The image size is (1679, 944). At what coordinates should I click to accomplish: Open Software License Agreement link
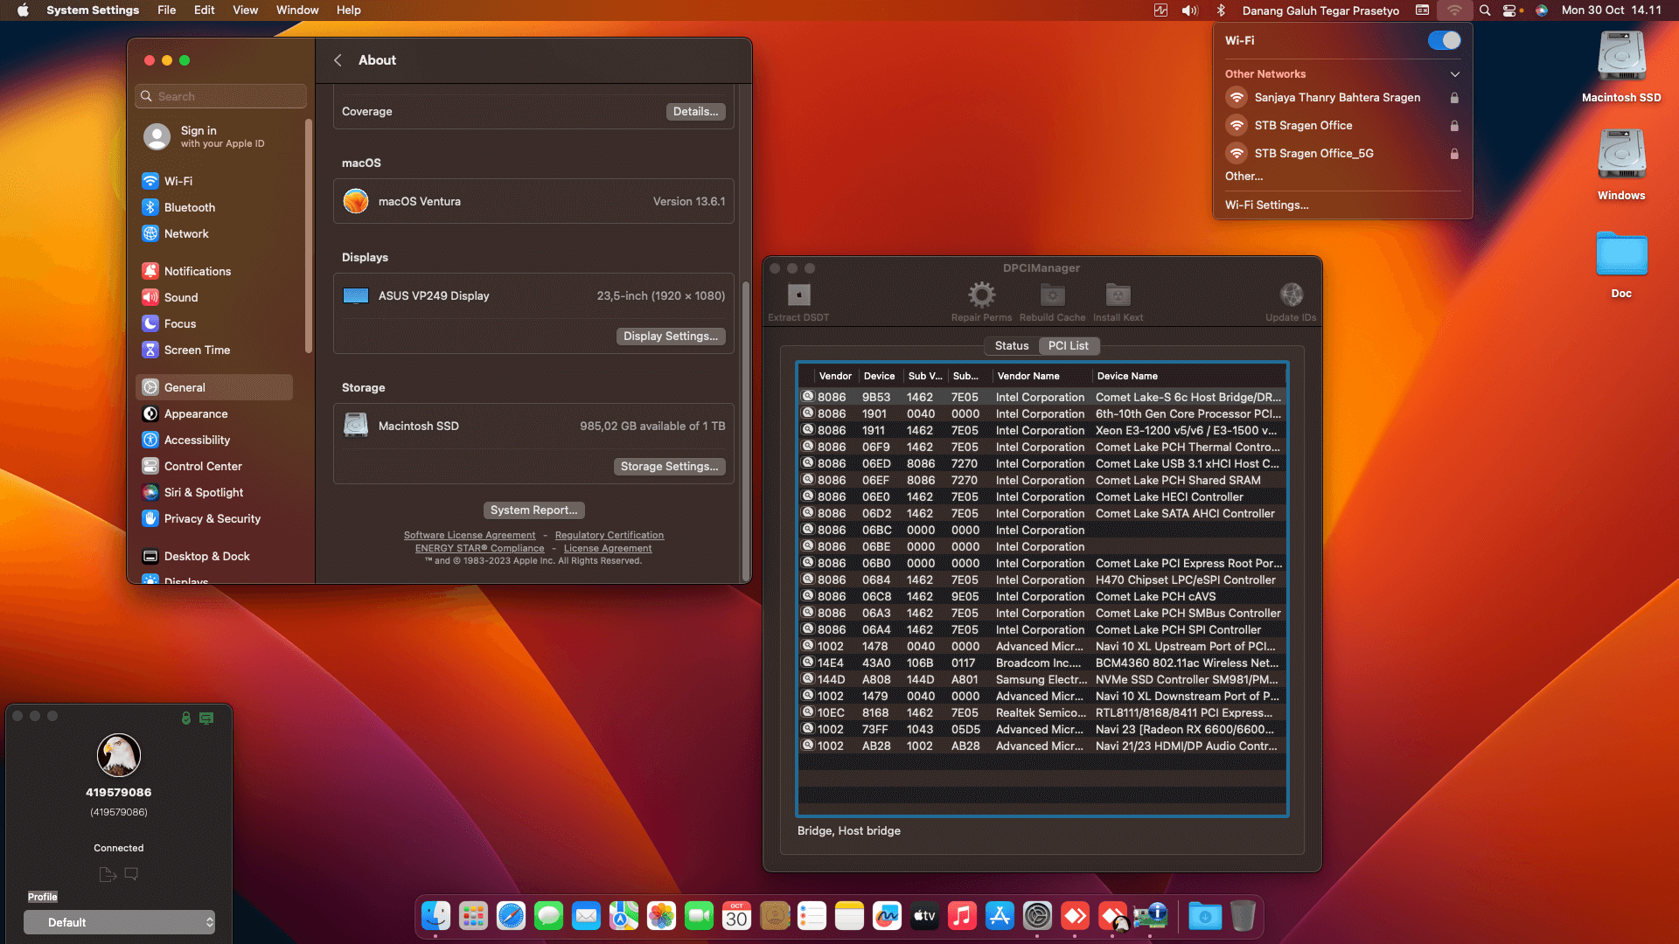tap(470, 536)
